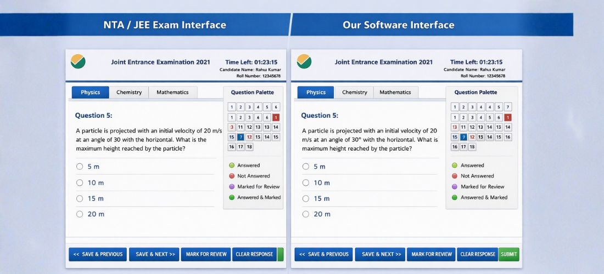
Task: Open red-text question 12 in Our Software palette
Action: pos(472,137)
